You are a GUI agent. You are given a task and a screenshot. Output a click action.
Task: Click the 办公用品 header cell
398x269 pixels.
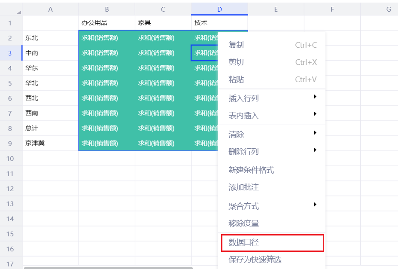pyautogui.click(x=106, y=23)
